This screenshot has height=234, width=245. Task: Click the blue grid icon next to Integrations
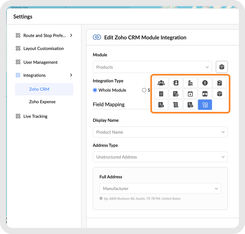[18, 75]
